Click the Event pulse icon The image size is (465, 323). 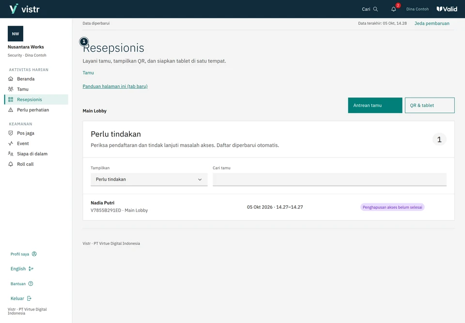pyautogui.click(x=11, y=143)
